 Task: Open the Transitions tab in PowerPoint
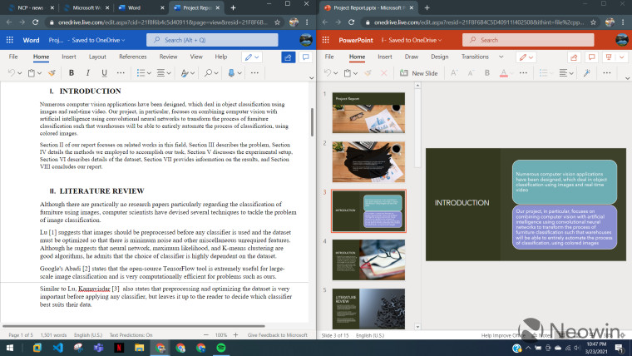tap(475, 57)
